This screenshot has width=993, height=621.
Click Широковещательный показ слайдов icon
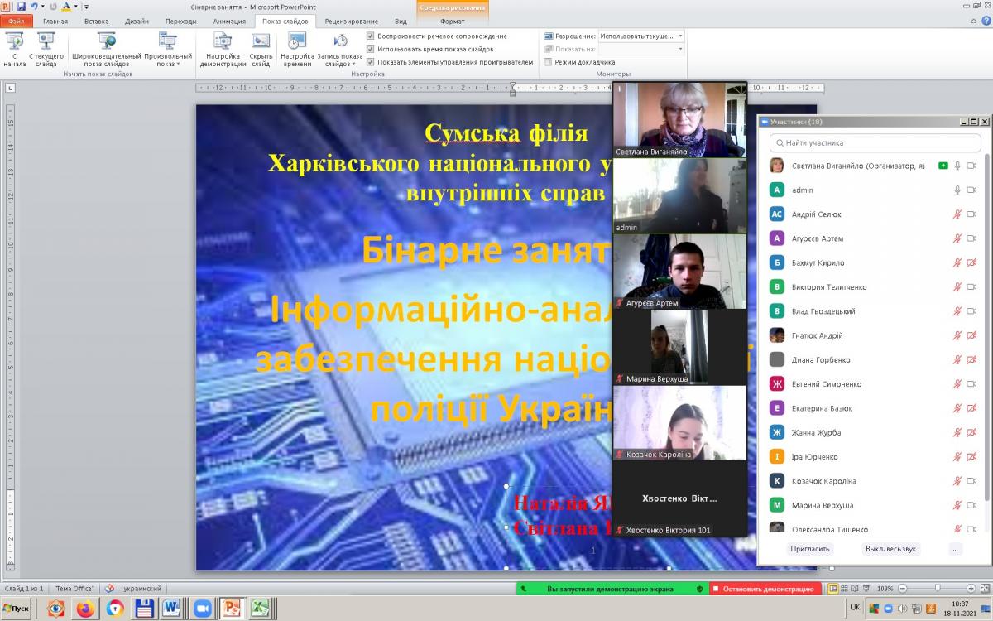click(106, 41)
